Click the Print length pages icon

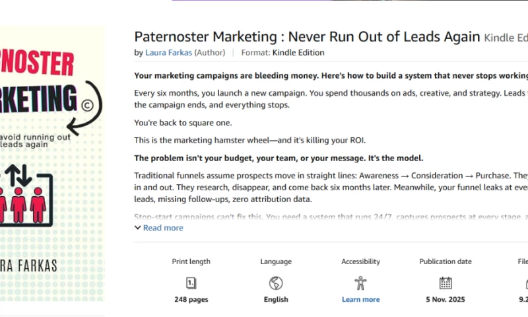[191, 283]
